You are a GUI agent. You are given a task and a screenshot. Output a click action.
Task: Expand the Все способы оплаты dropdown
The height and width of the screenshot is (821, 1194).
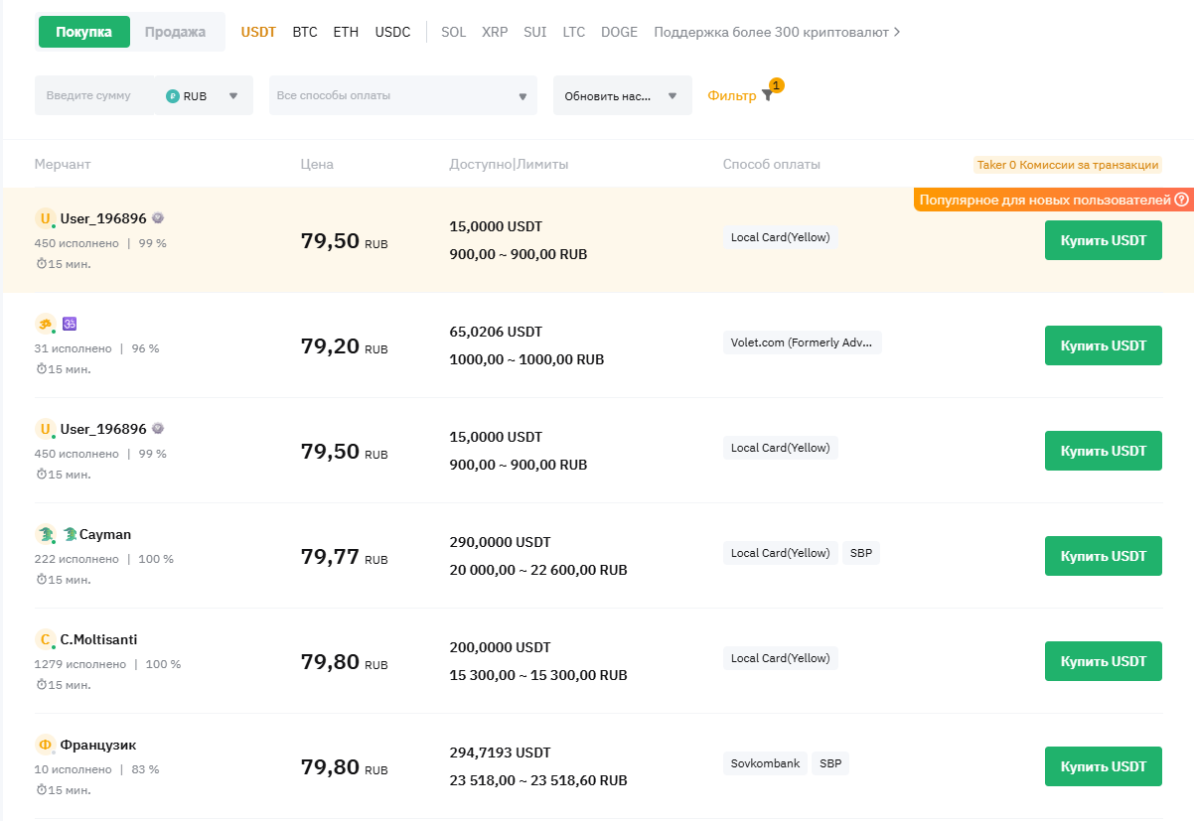point(402,95)
